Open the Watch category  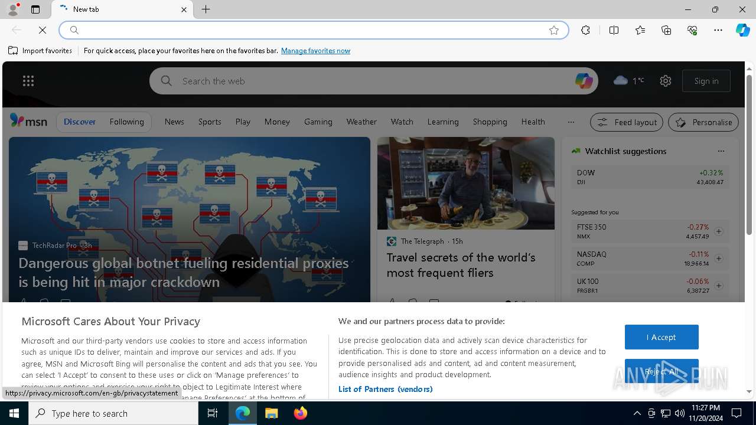coord(402,122)
